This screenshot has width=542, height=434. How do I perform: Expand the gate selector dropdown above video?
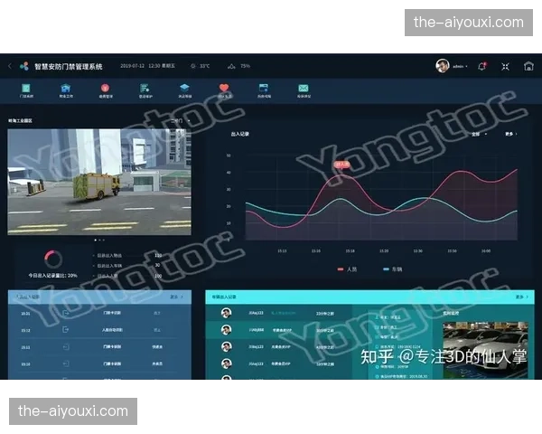pyautogui.click(x=177, y=119)
